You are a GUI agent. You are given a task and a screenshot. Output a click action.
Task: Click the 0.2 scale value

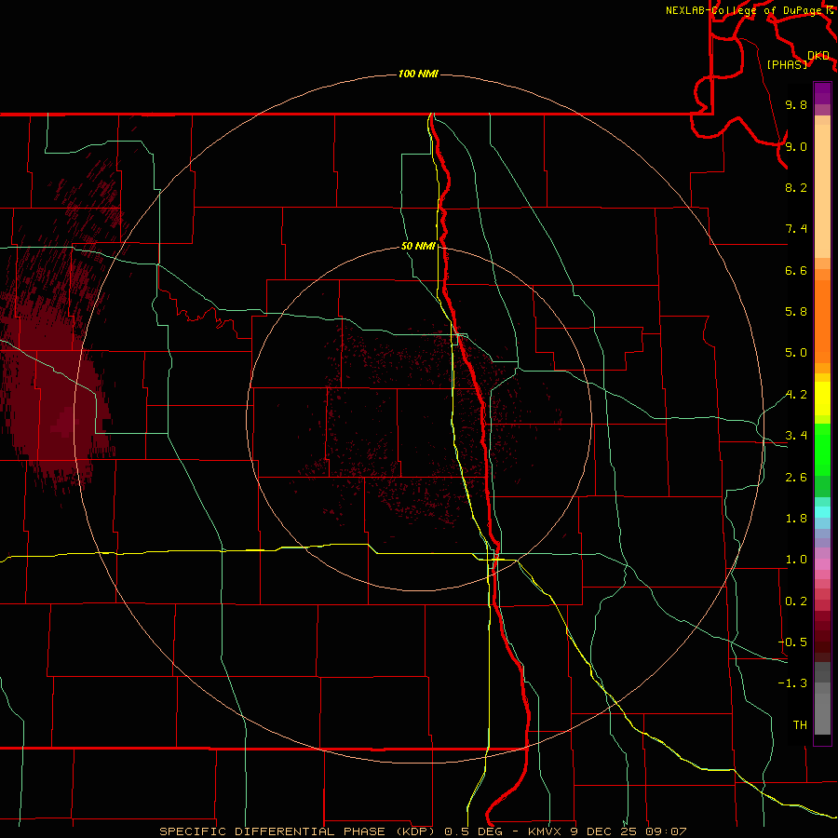796,601
